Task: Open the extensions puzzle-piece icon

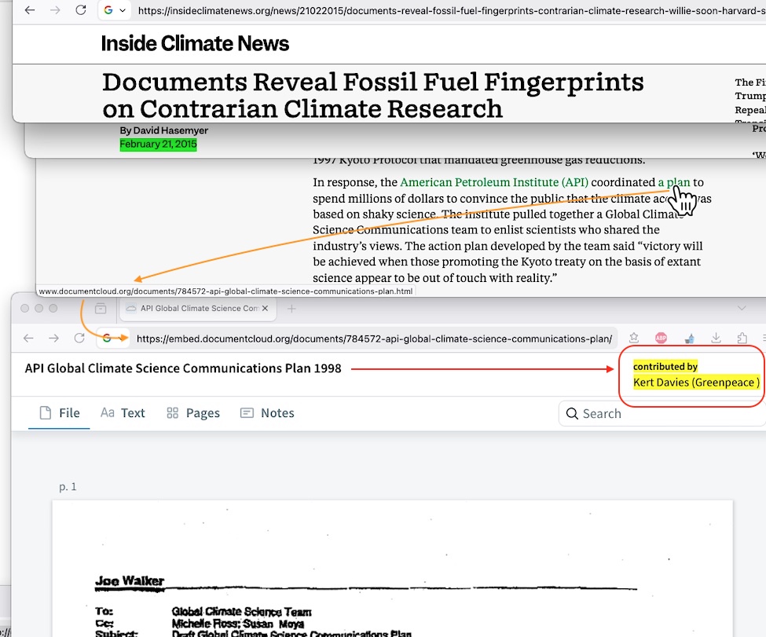Action: [742, 339]
